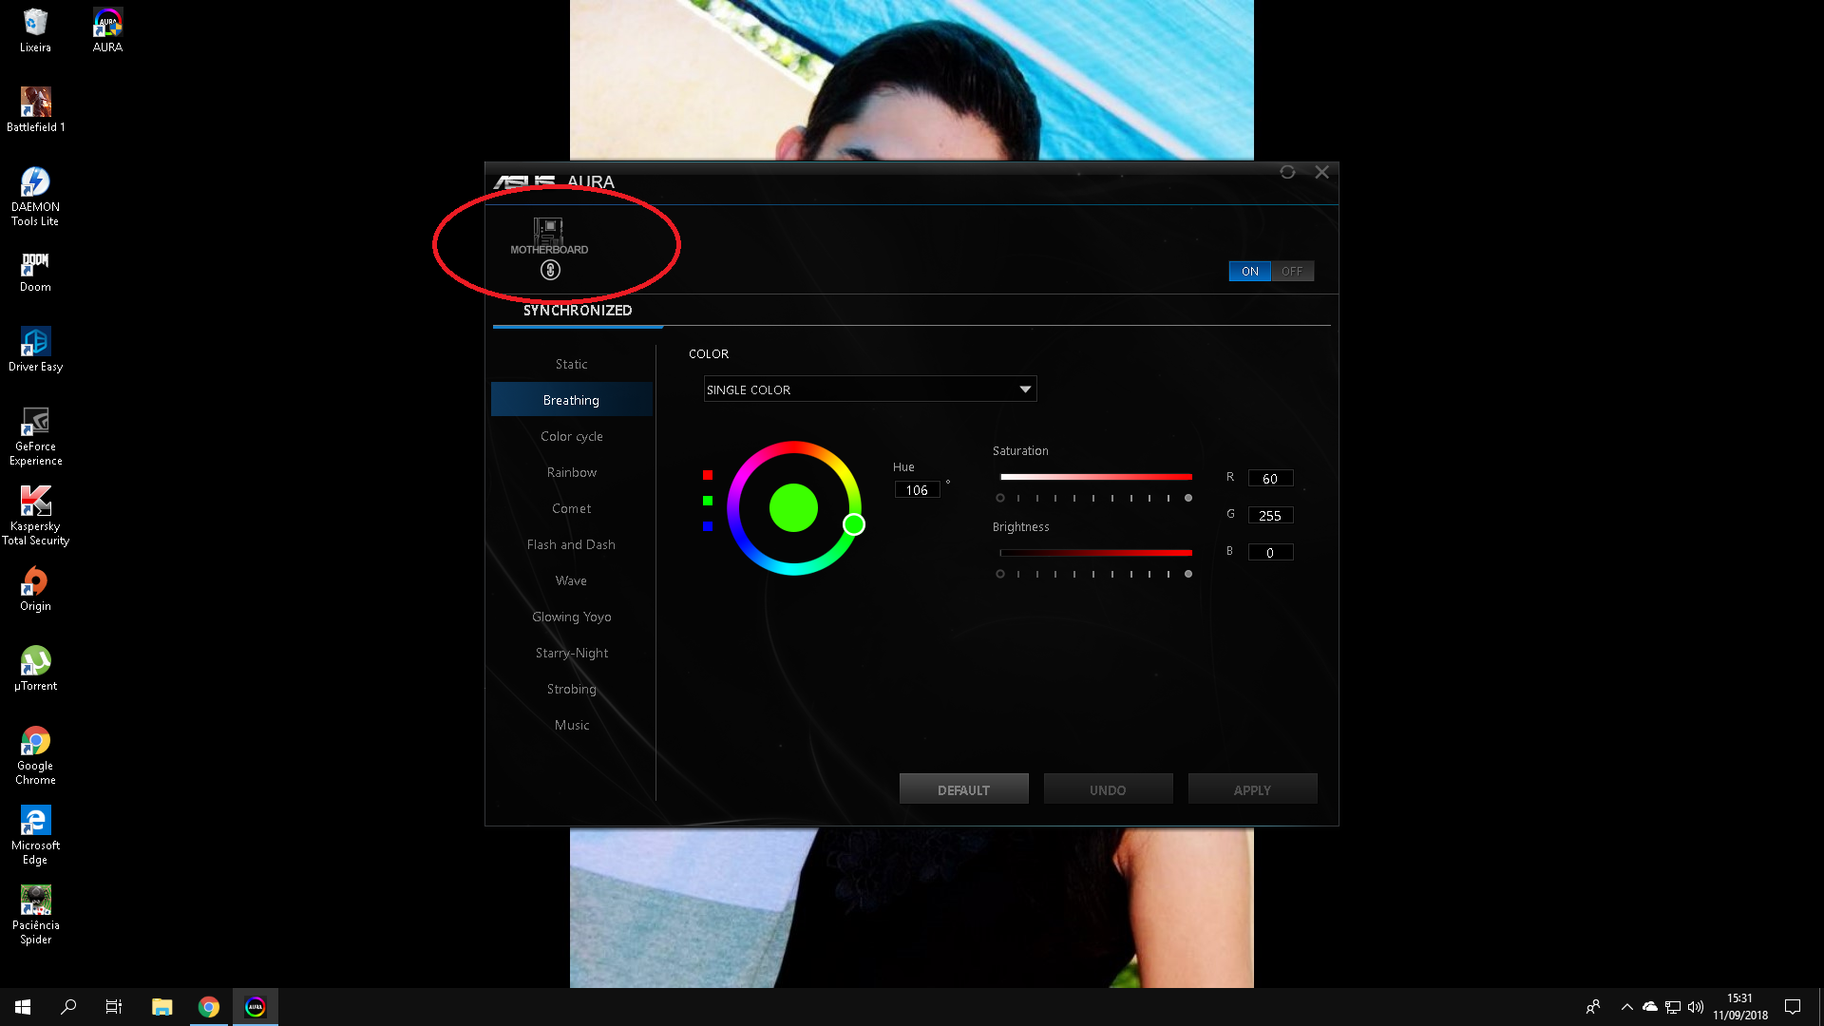This screenshot has width=1824, height=1026.
Task: Select the Breathing lighting effect
Action: 572,400
